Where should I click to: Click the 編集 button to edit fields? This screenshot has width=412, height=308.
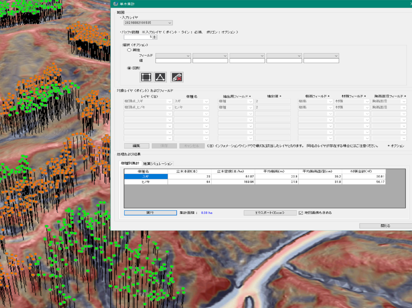(x=136, y=146)
